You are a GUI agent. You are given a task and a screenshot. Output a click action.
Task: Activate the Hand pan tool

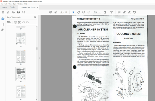point(78,12)
